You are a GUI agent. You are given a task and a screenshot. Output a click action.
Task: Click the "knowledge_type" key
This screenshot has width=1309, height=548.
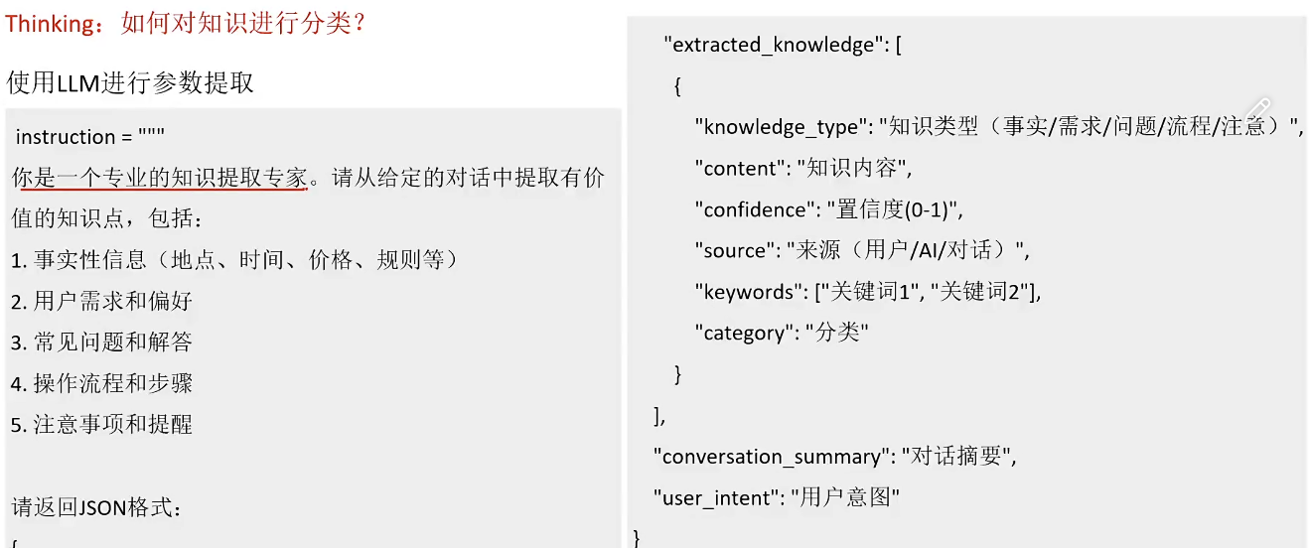point(781,127)
